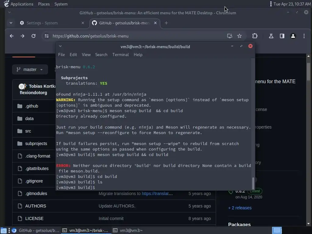Open the .gitignore file
This screenshot has width=312, height=234.
(x=34, y=181)
